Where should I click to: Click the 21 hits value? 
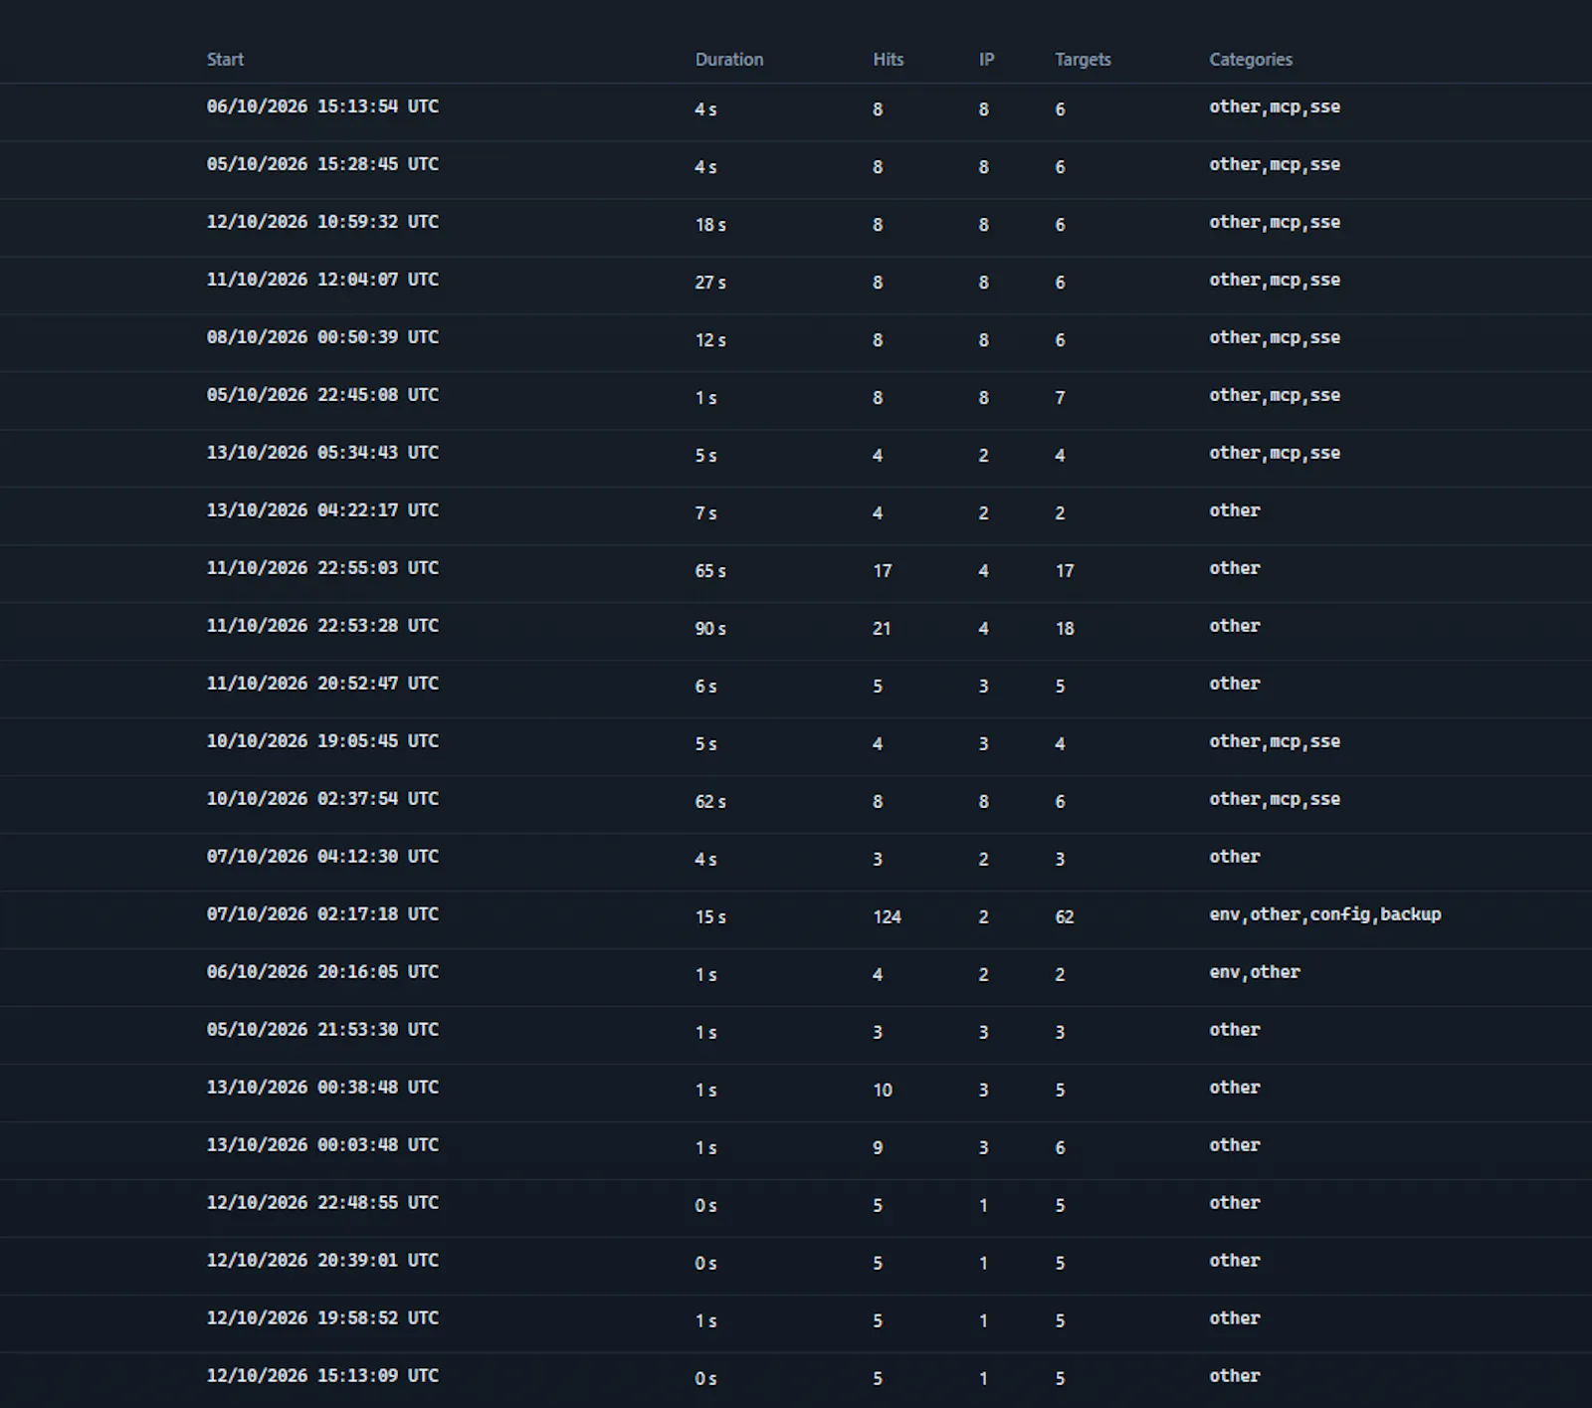[882, 629]
